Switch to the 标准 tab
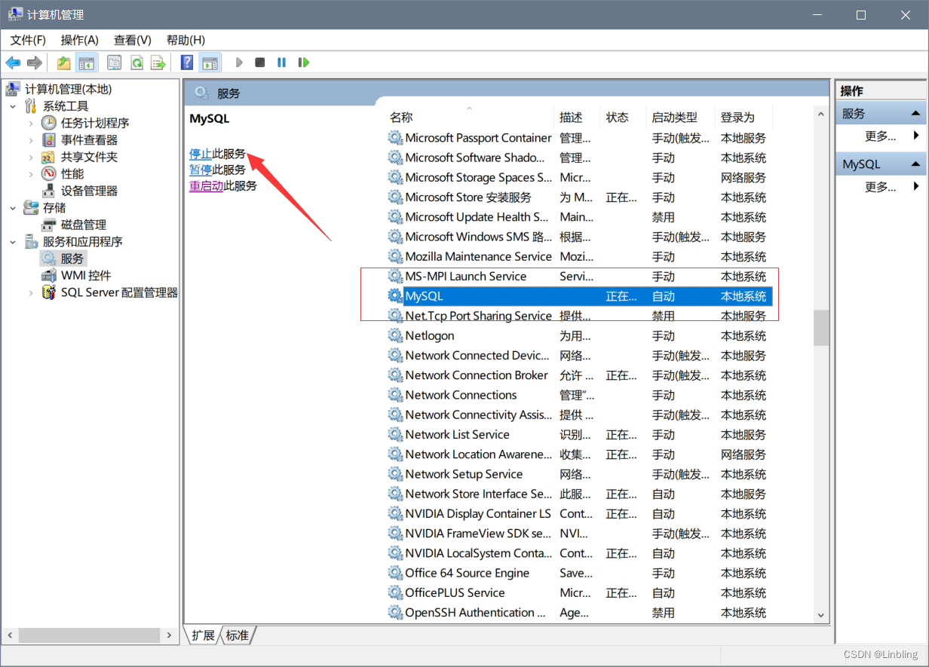Viewport: 929px width, 667px height. (237, 635)
